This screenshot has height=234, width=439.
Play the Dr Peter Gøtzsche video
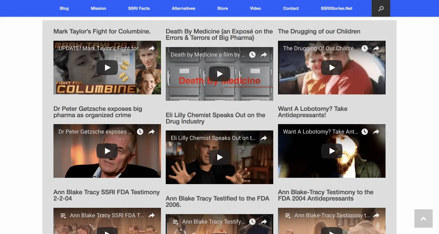(x=107, y=151)
